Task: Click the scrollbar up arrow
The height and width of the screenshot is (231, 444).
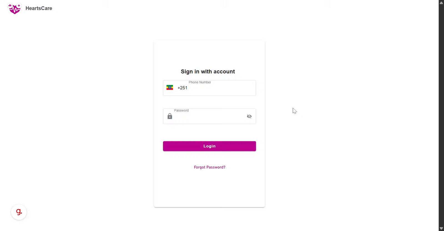Action: (441, 3)
